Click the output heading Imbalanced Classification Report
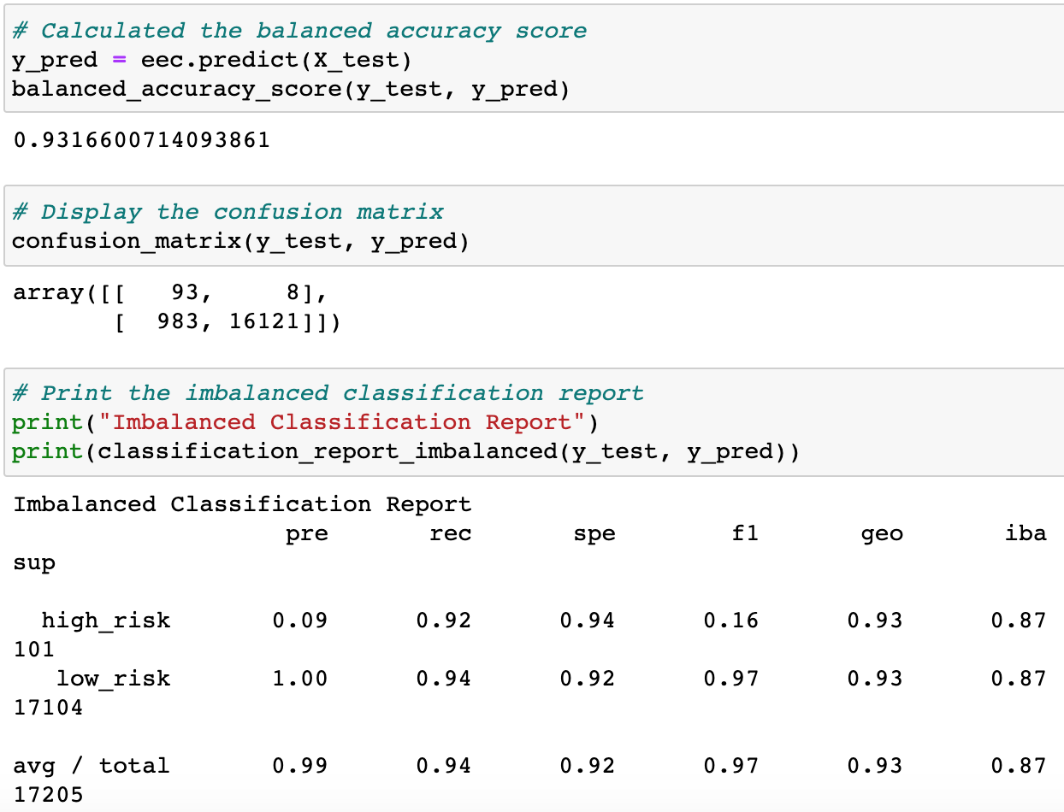 tap(242, 504)
